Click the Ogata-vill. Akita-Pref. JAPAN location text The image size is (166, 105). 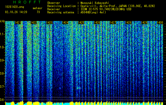[118, 6]
